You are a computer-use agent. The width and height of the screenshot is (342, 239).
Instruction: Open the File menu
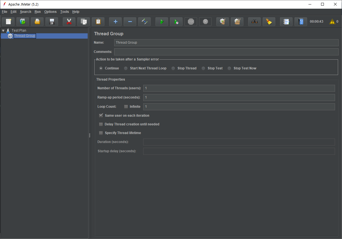click(4, 12)
